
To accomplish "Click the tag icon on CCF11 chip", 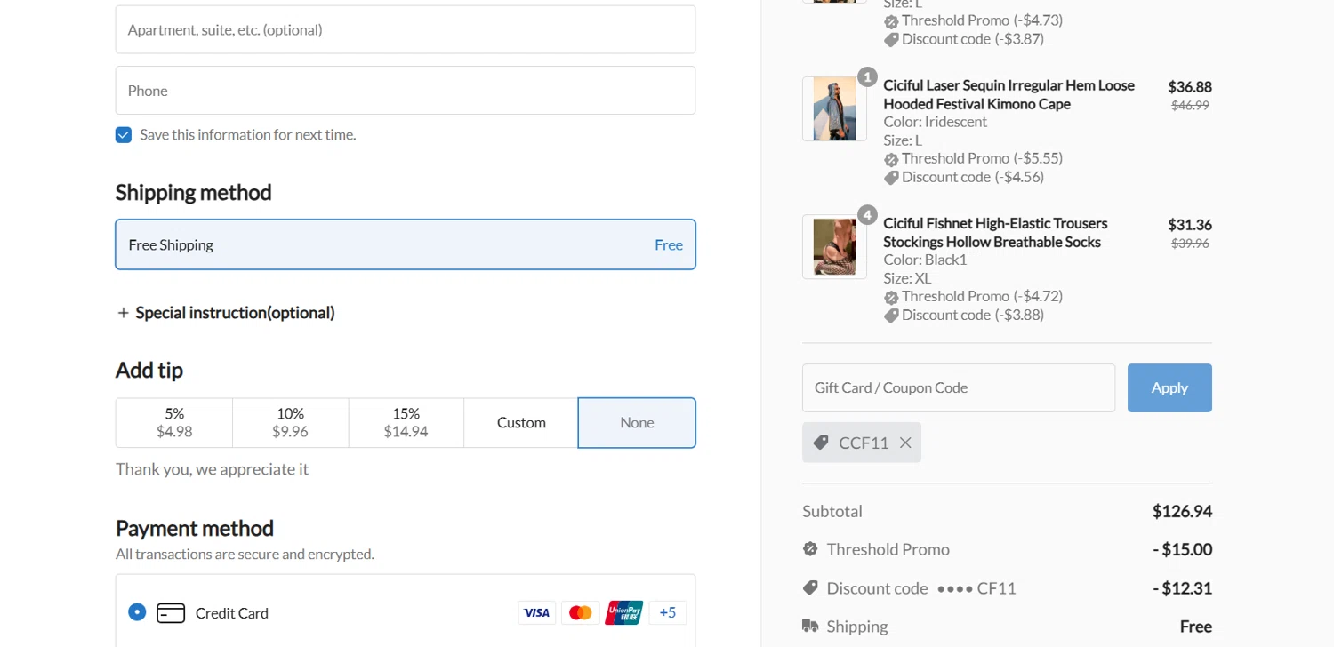I will click(821, 443).
